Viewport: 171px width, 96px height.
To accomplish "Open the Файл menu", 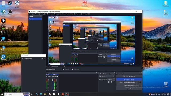I will point(31,14).
